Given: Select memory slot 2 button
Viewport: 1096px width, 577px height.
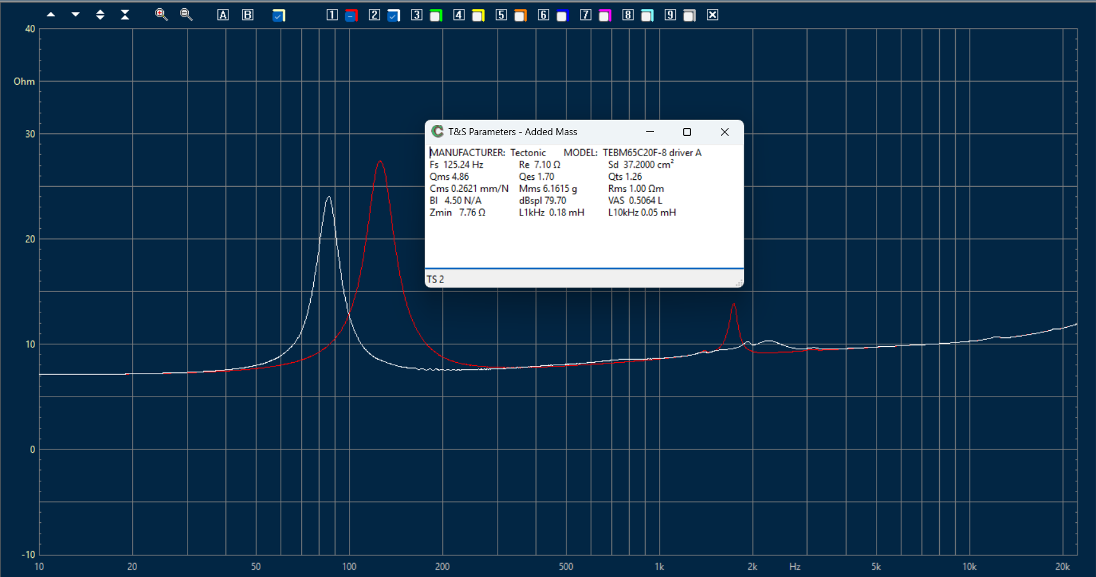Looking at the screenshot, I should (374, 15).
